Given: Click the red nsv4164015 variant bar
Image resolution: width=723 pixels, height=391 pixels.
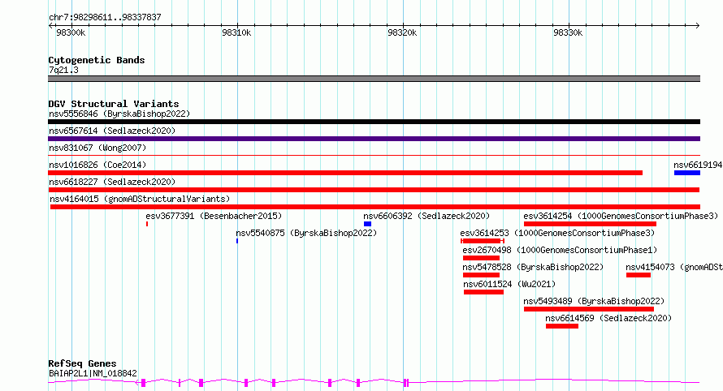Looking at the screenshot, I should 375,207.
